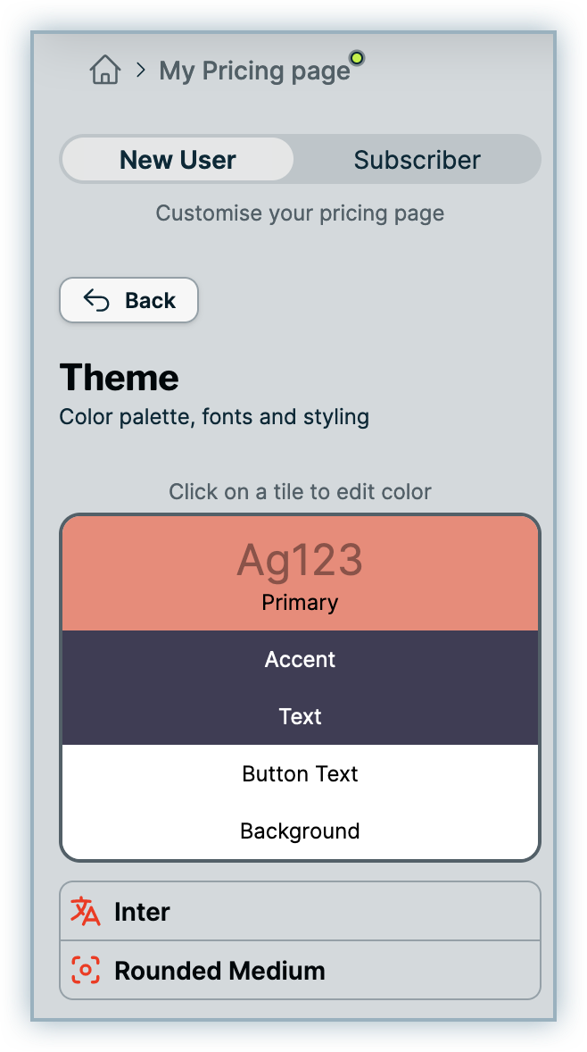Expand the Rounded Medium styling option
The height and width of the screenshot is (1052, 587).
pos(300,970)
